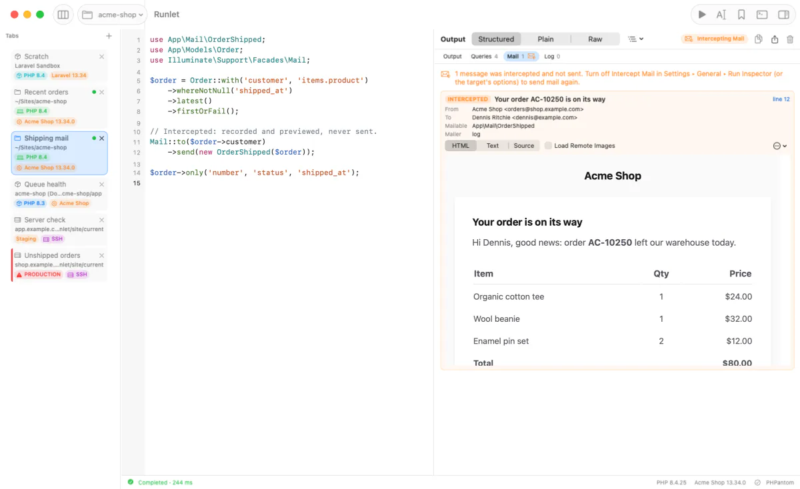Click the Completed - 244 ms status text
The height and width of the screenshot is (489, 800).
165,482
